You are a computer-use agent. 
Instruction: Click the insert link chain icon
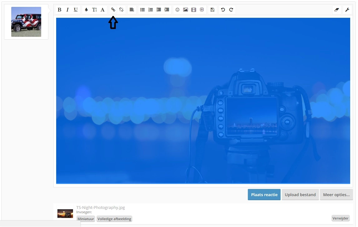[x=113, y=10]
